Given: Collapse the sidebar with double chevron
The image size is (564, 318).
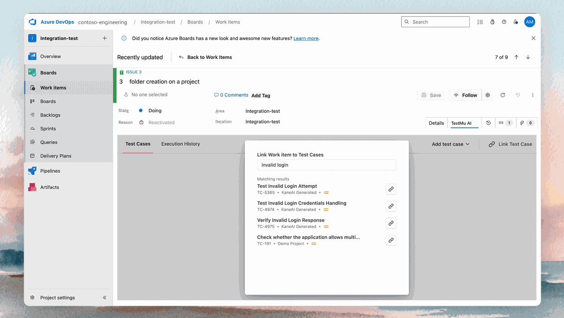Looking at the screenshot, I should point(105,297).
